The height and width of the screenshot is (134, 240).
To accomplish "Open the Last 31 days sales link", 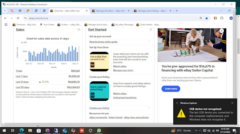I will 22,82.
